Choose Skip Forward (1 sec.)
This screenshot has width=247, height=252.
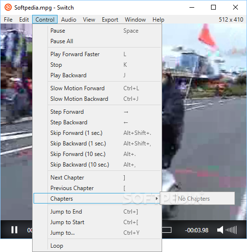click(x=97, y=133)
